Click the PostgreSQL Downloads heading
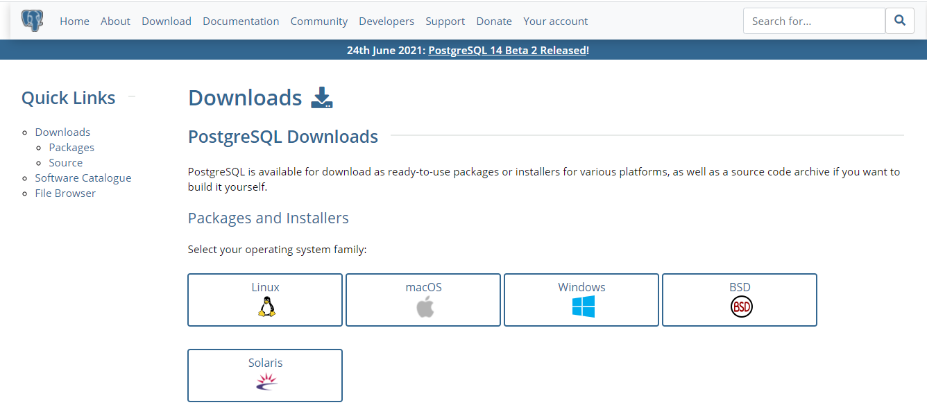Screen dimensions: 927x414 pyautogui.click(x=283, y=137)
